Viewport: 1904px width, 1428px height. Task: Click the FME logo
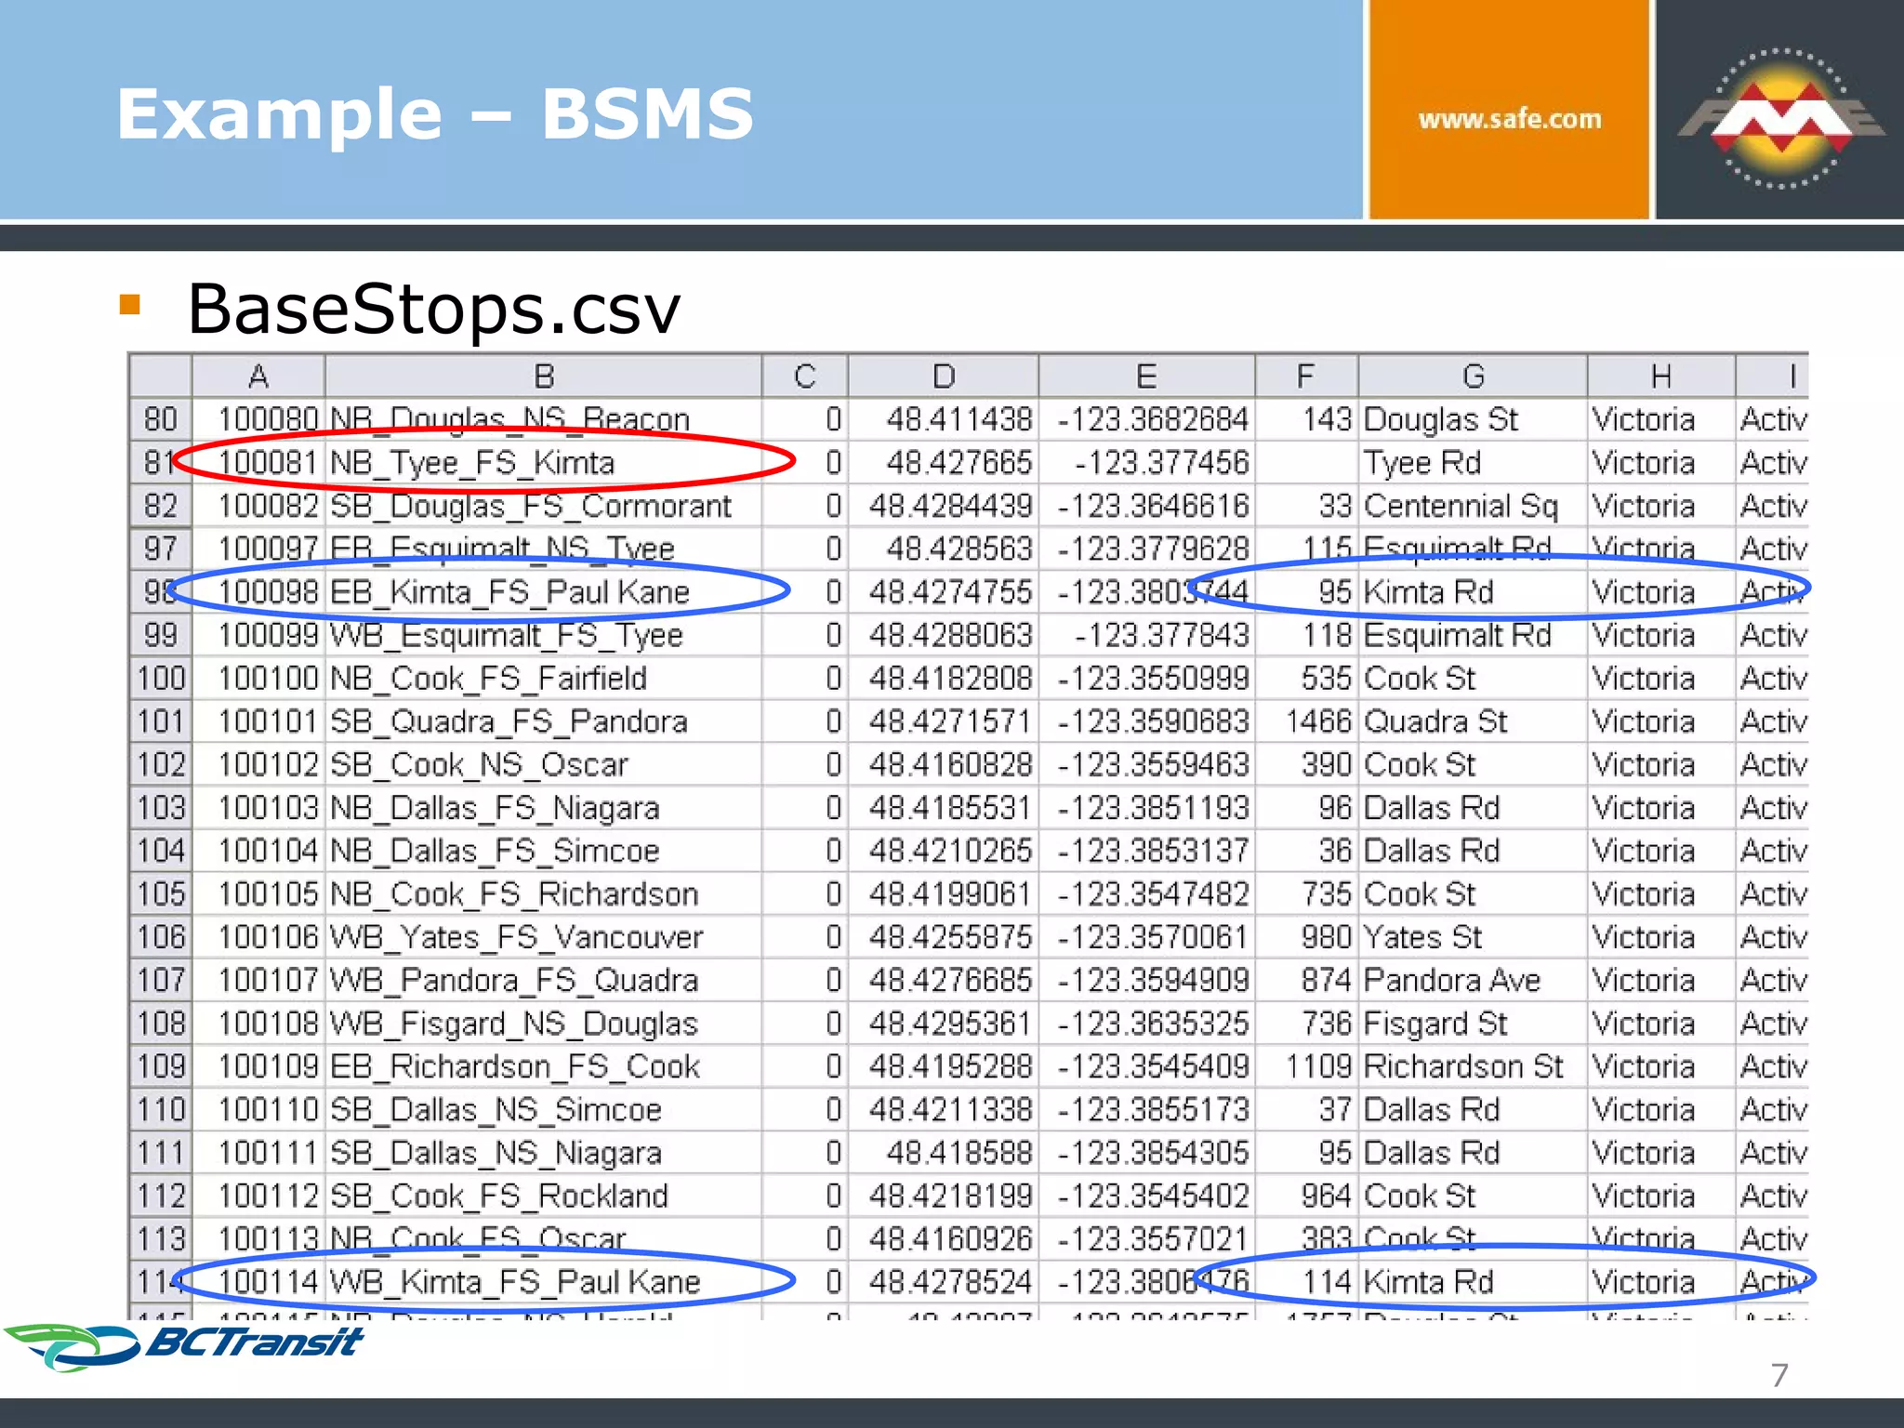1780,118
